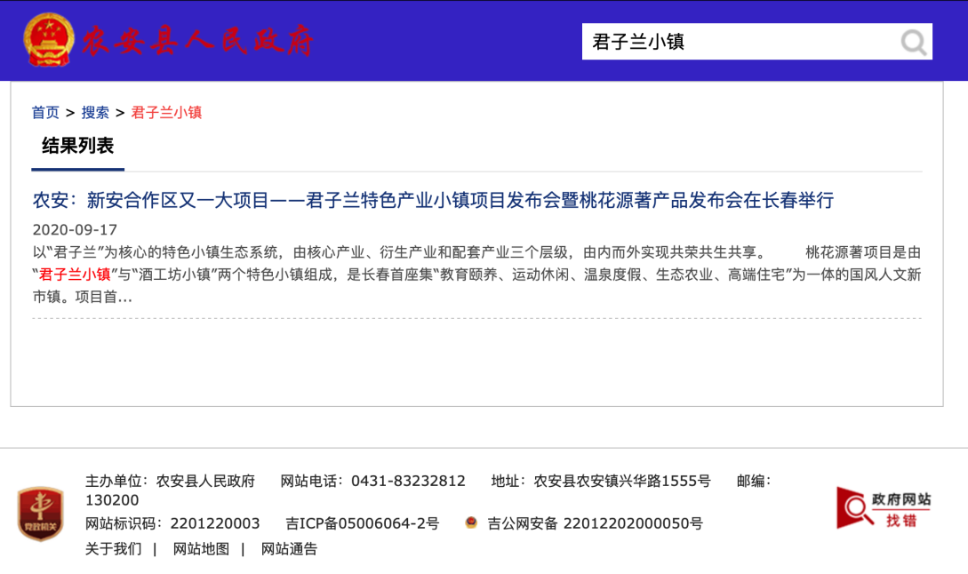Viewport: 968px width, 574px height.
Task: Click the 农安县人民政府 calligraphy site title
Action: click(197, 42)
